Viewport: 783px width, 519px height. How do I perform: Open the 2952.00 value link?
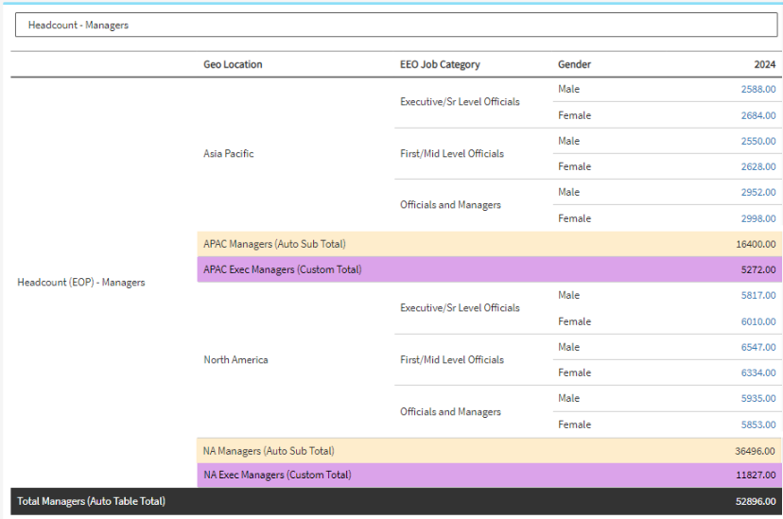758,193
